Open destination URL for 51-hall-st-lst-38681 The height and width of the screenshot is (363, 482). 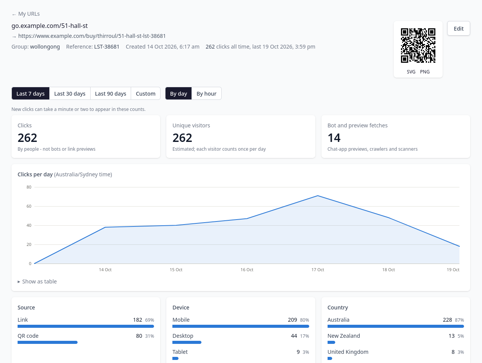tap(92, 36)
